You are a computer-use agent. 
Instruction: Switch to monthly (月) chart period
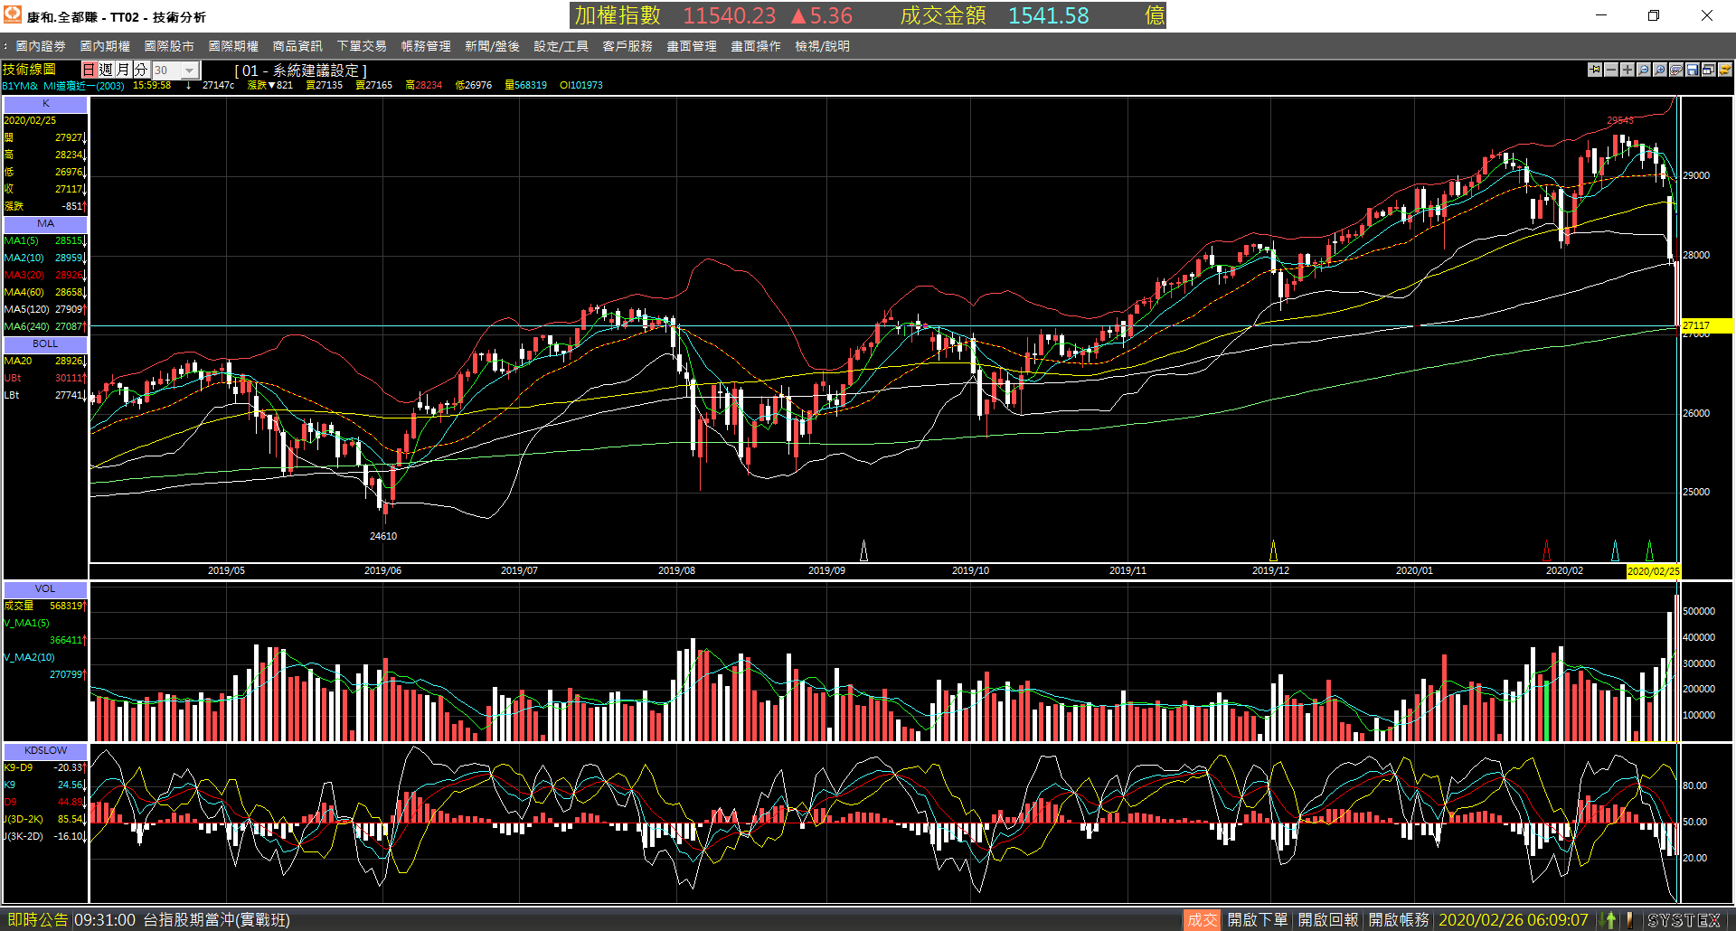tap(123, 70)
